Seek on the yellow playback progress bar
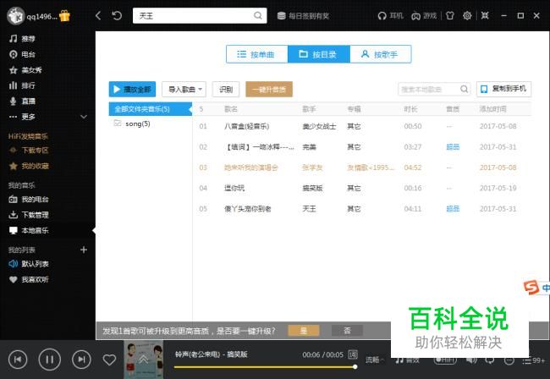This screenshot has height=379, width=550. [x=265, y=367]
